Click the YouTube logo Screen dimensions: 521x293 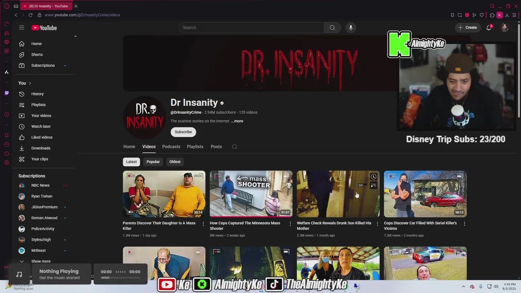44,28
